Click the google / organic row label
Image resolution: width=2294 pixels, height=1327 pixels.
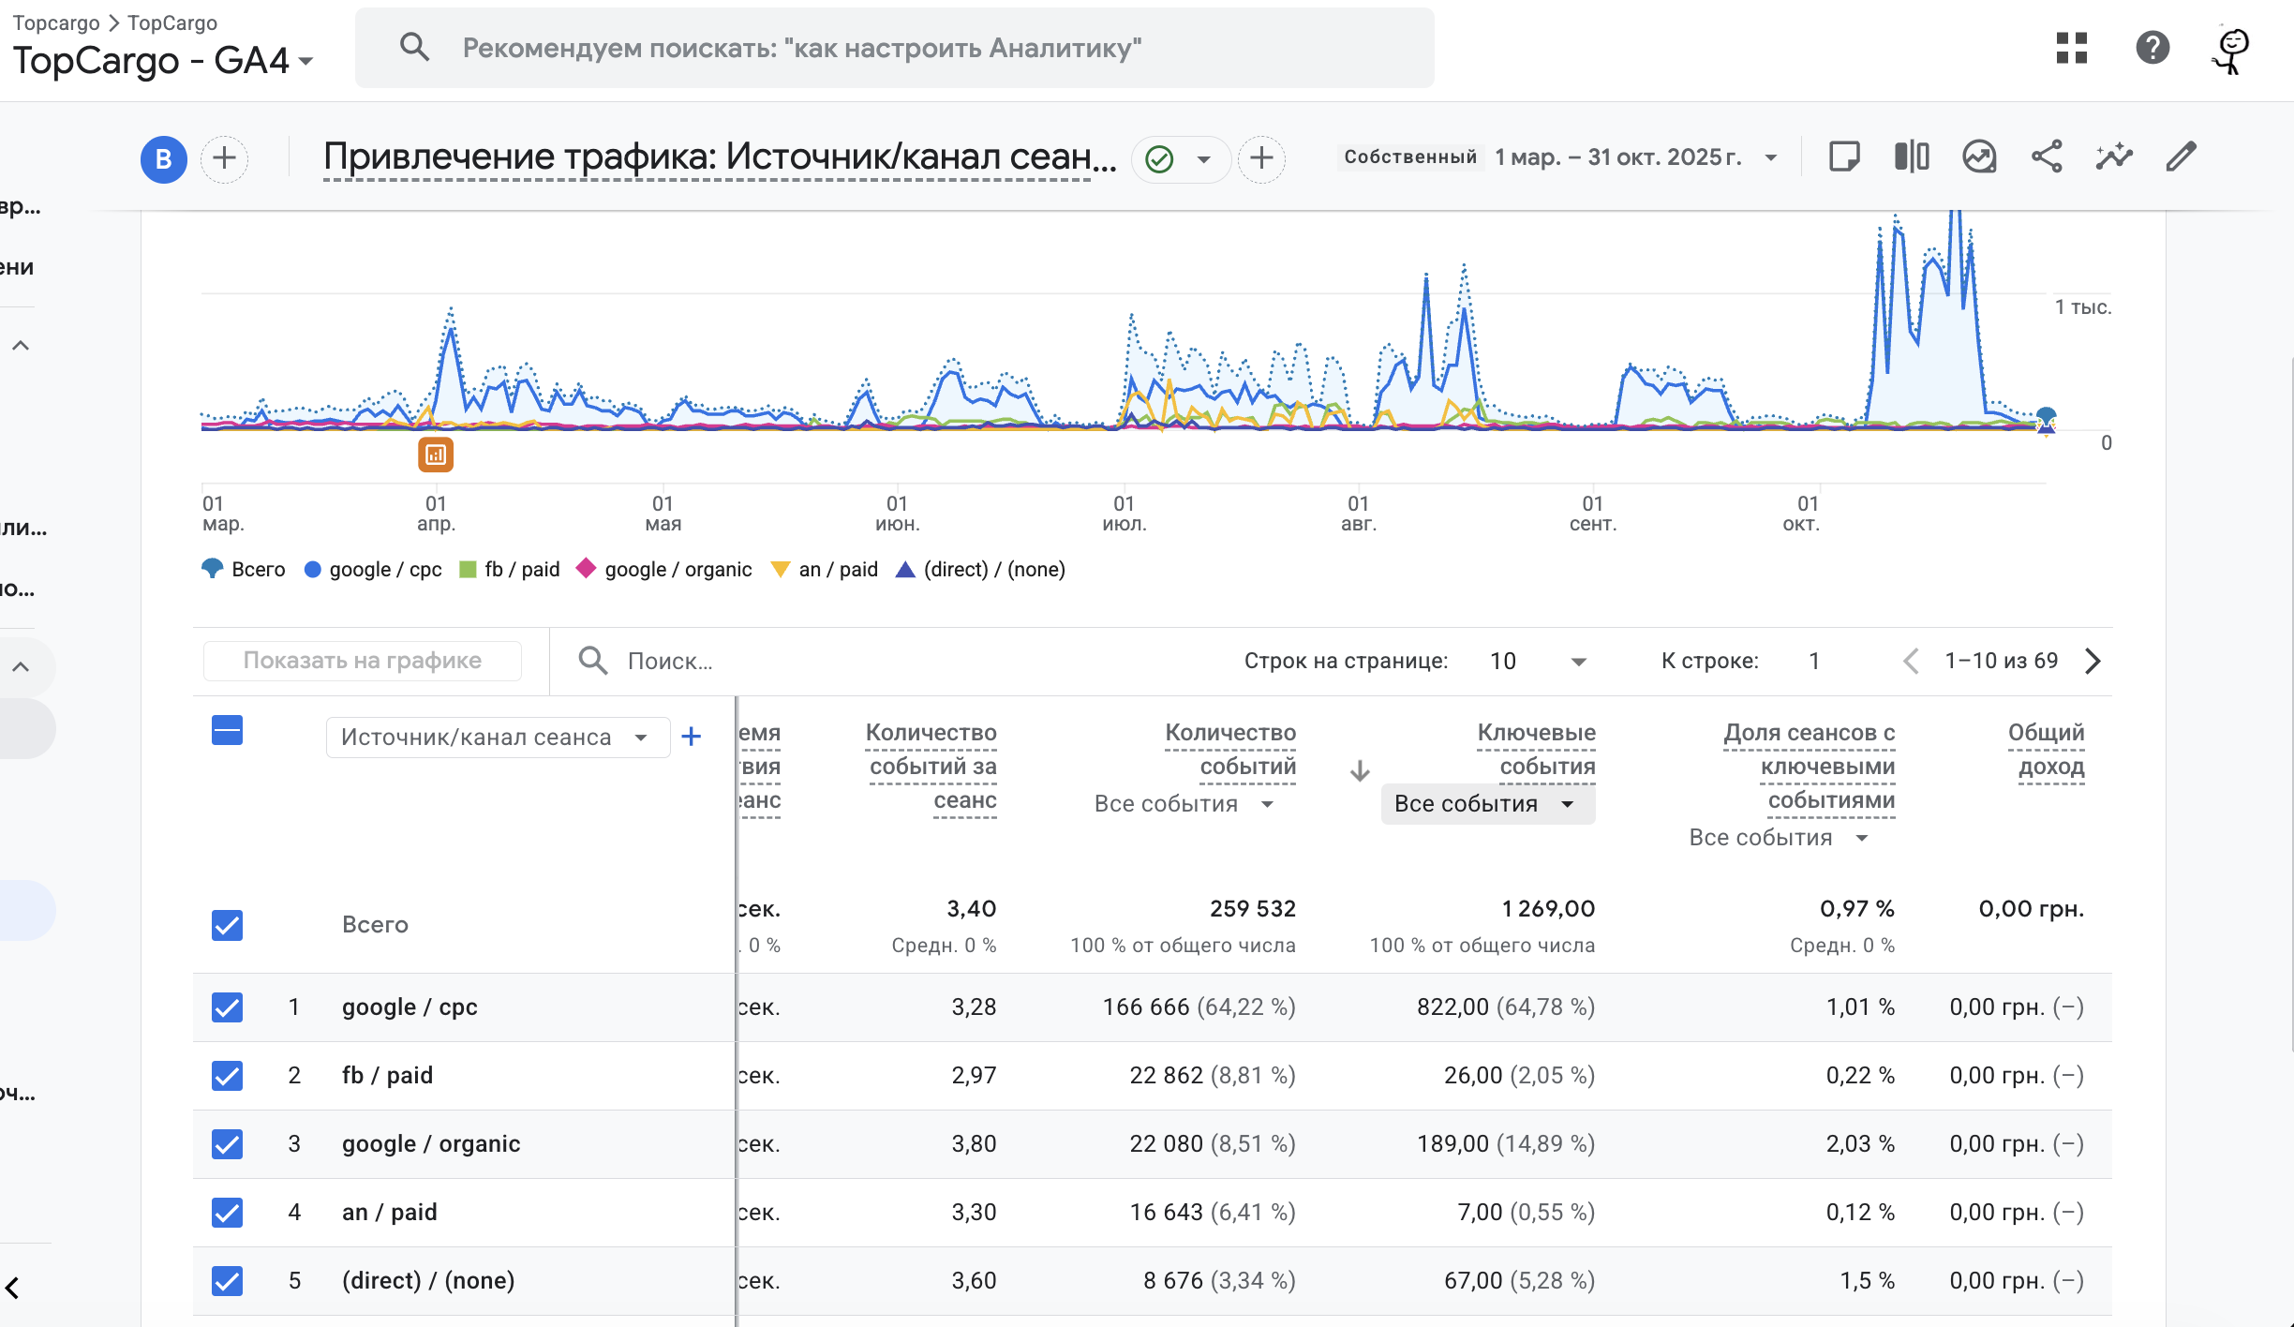(x=431, y=1144)
